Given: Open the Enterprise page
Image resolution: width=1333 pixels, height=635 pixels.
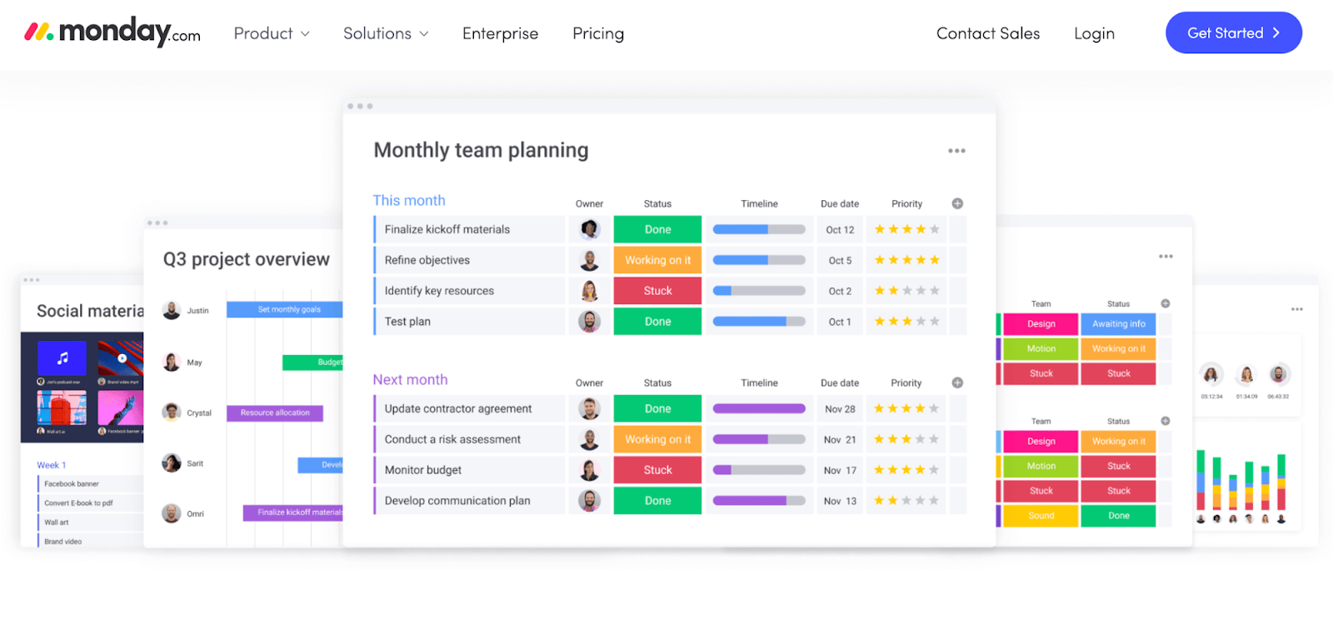Looking at the screenshot, I should tap(500, 33).
